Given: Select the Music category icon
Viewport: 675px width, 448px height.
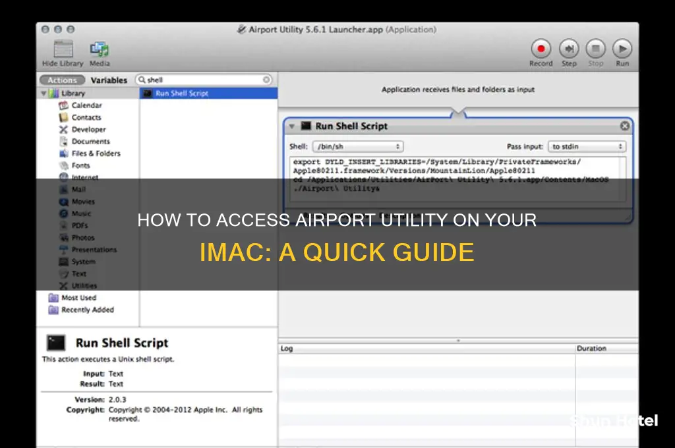Looking at the screenshot, I should (x=63, y=213).
